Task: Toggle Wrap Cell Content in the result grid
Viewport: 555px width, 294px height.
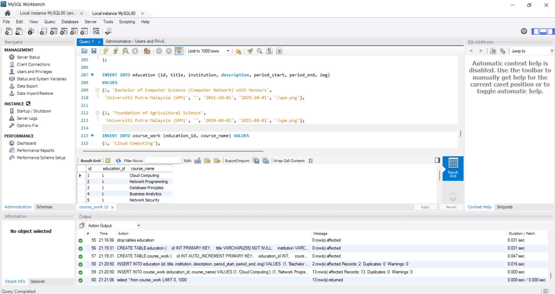Action: pyautogui.click(x=310, y=161)
